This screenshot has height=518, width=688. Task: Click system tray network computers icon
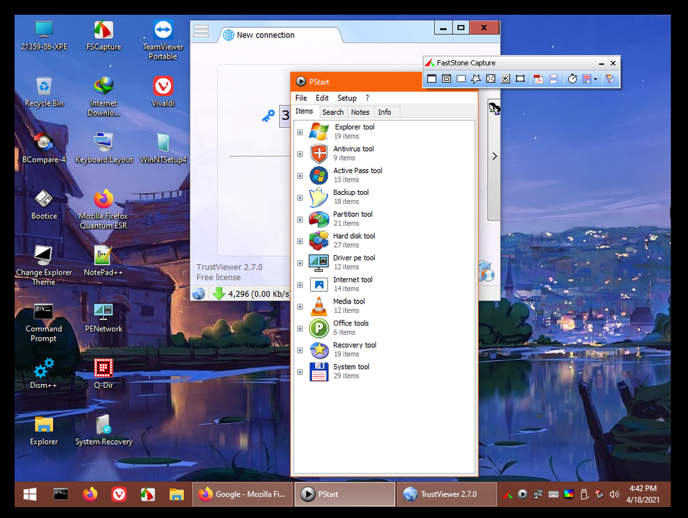pyautogui.click(x=538, y=494)
